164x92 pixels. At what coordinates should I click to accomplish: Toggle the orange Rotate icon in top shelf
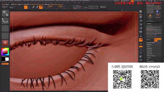point(41,7)
